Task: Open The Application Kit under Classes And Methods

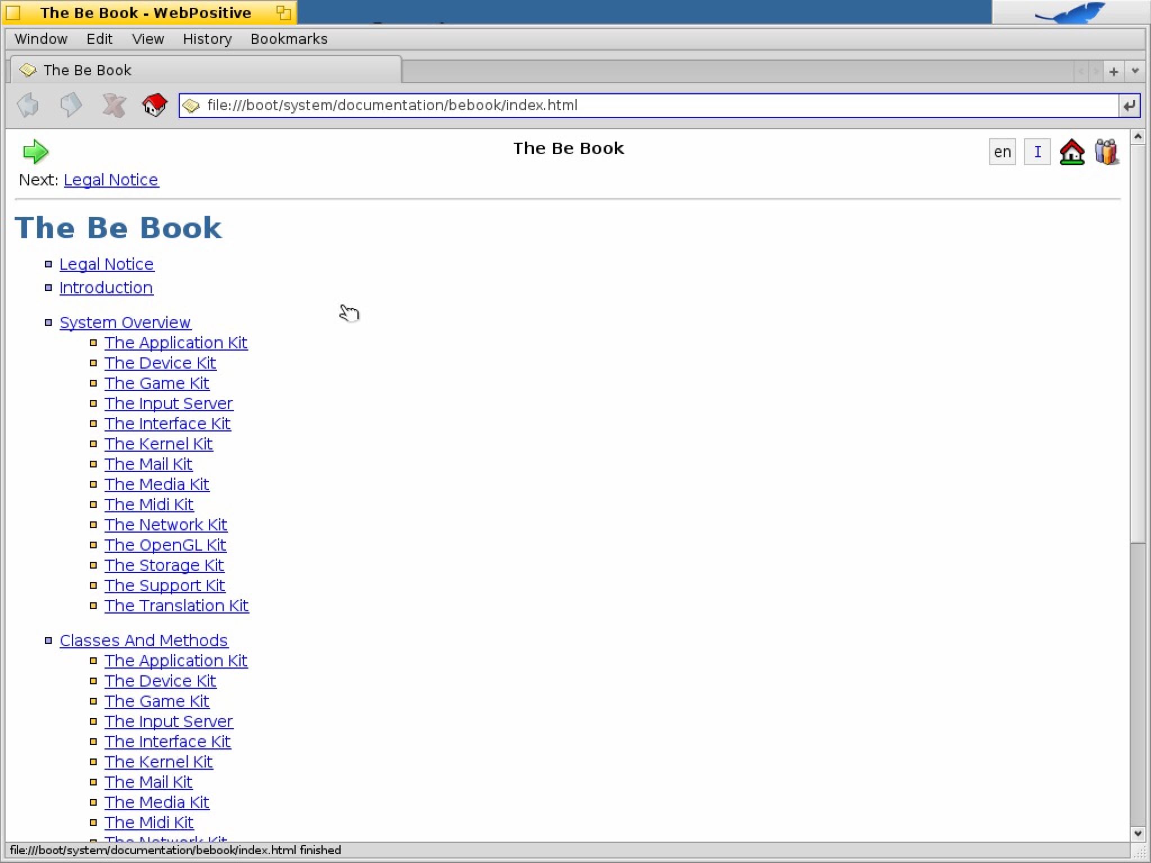Action: pos(176,661)
